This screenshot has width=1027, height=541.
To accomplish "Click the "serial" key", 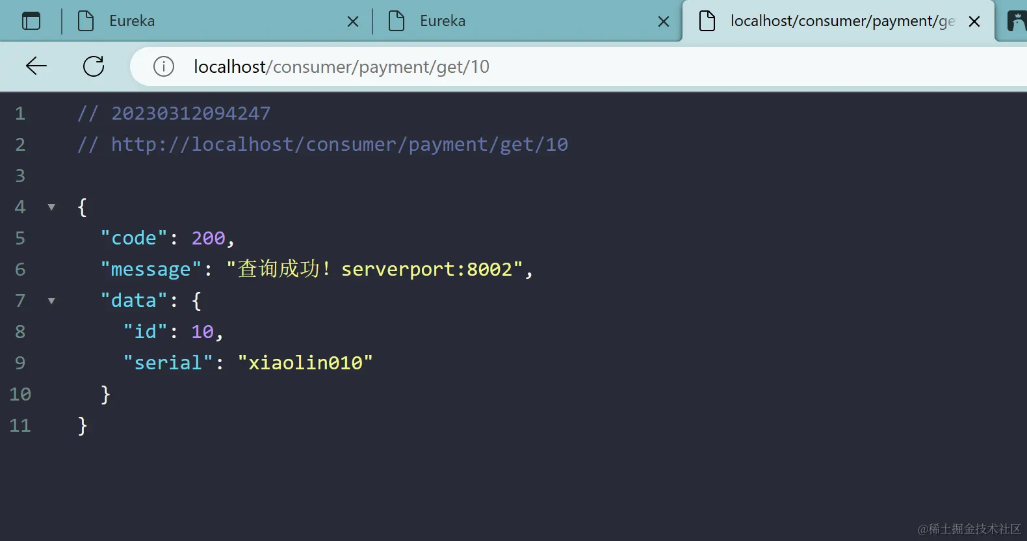I will (x=168, y=363).
